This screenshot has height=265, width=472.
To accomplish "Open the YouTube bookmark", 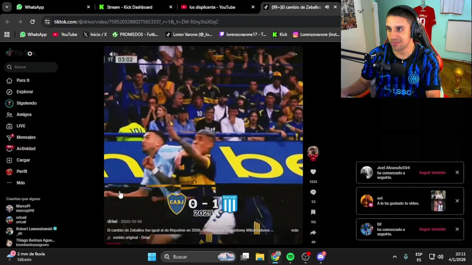I will click(65, 34).
